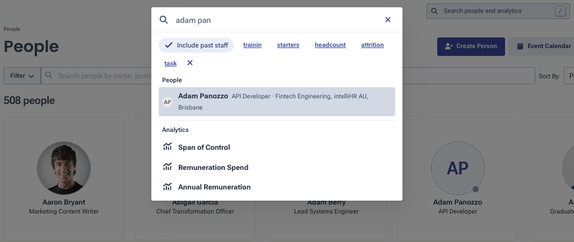This screenshot has height=242, width=574.
Task: Click the Remuneration Spend chart icon
Action: coord(167,167)
